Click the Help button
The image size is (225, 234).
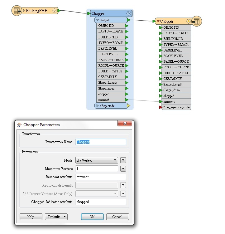click(31, 217)
